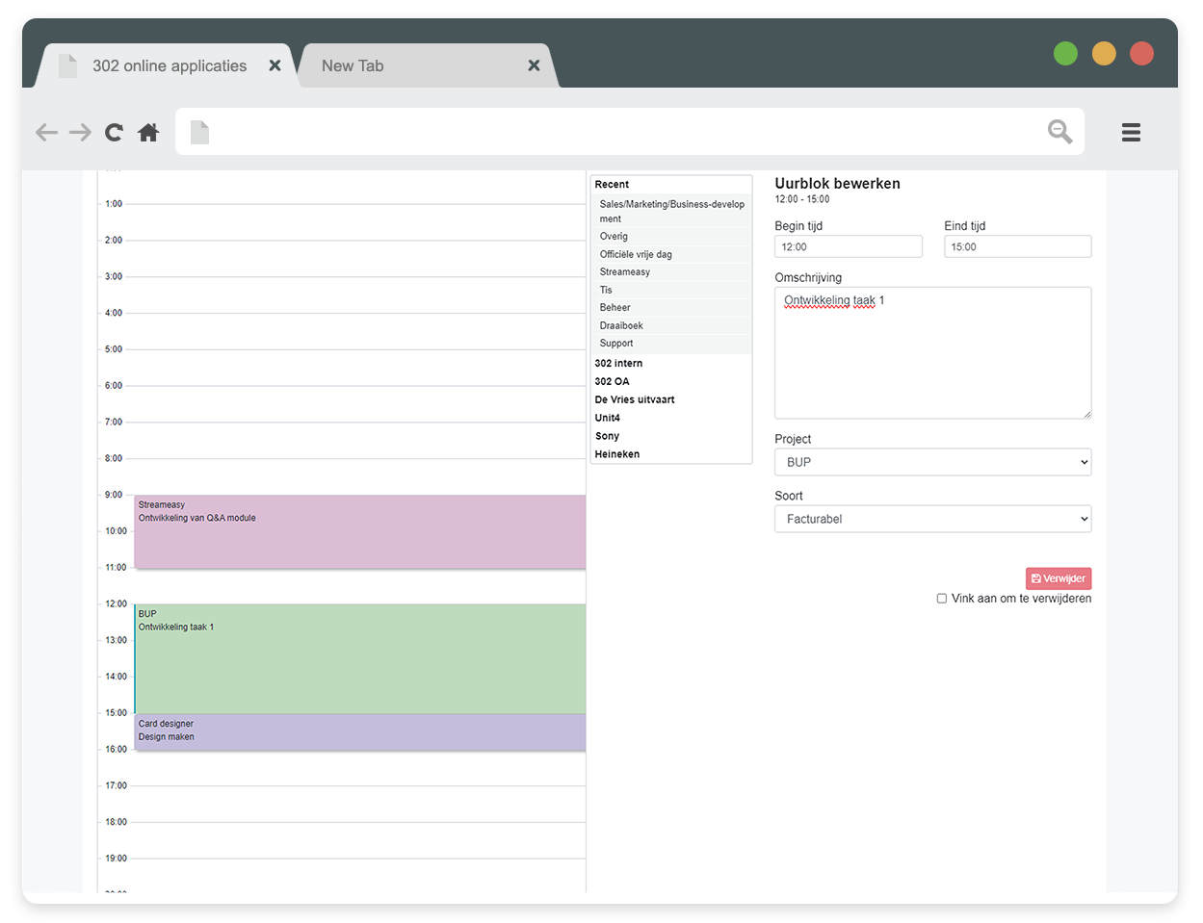The height and width of the screenshot is (923, 1203).
Task: Choose Tis from the Recent list
Action: (671, 290)
